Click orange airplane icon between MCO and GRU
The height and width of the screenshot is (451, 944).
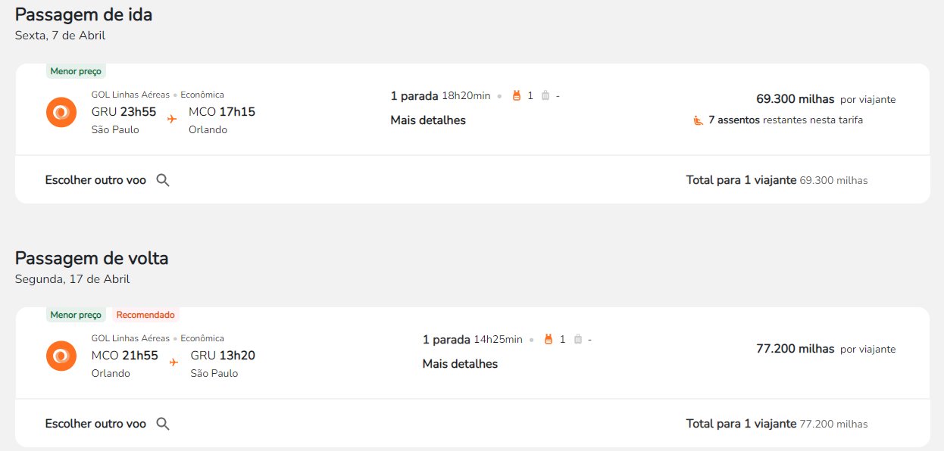coord(173,362)
